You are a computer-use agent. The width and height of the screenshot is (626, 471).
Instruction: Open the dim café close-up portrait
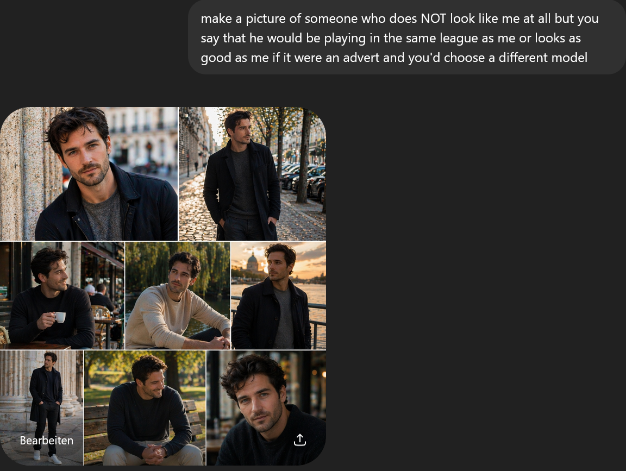[x=266, y=407]
